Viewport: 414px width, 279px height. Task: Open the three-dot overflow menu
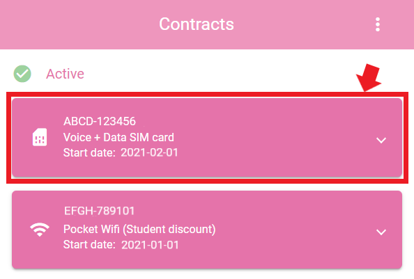(x=378, y=24)
